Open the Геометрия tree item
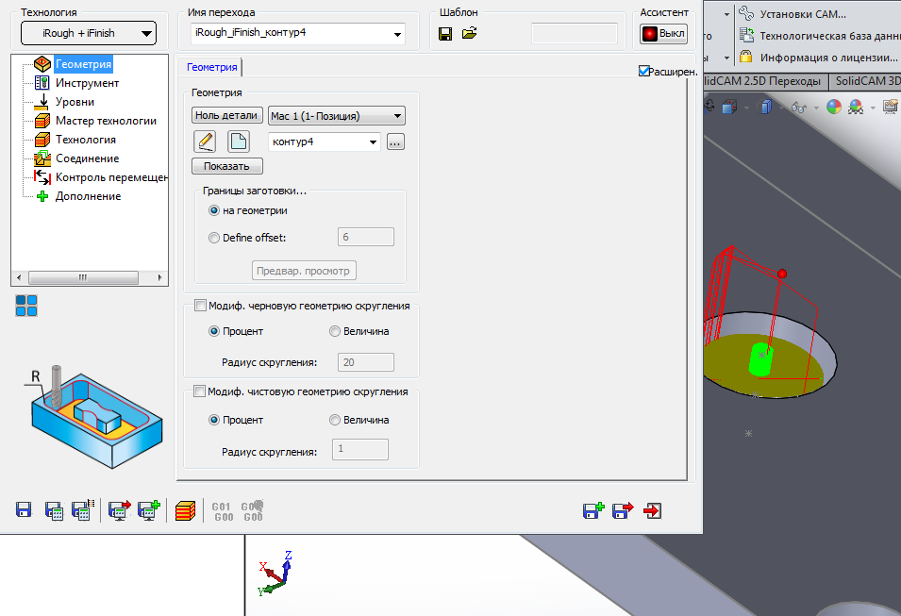Image resolution: width=901 pixels, height=616 pixels. pyautogui.click(x=83, y=64)
